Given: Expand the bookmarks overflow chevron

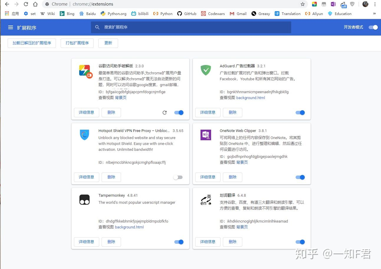Looking at the screenshot, I should click(375, 14).
